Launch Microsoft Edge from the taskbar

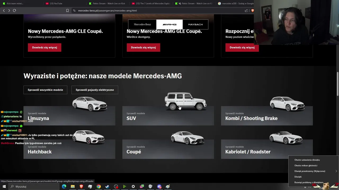[x=64, y=187]
